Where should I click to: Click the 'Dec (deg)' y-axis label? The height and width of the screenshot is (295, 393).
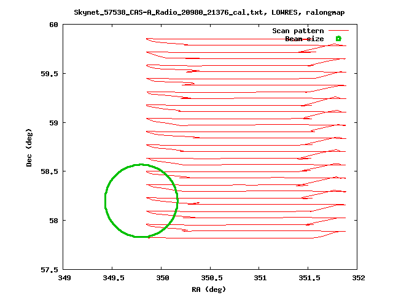29,147
